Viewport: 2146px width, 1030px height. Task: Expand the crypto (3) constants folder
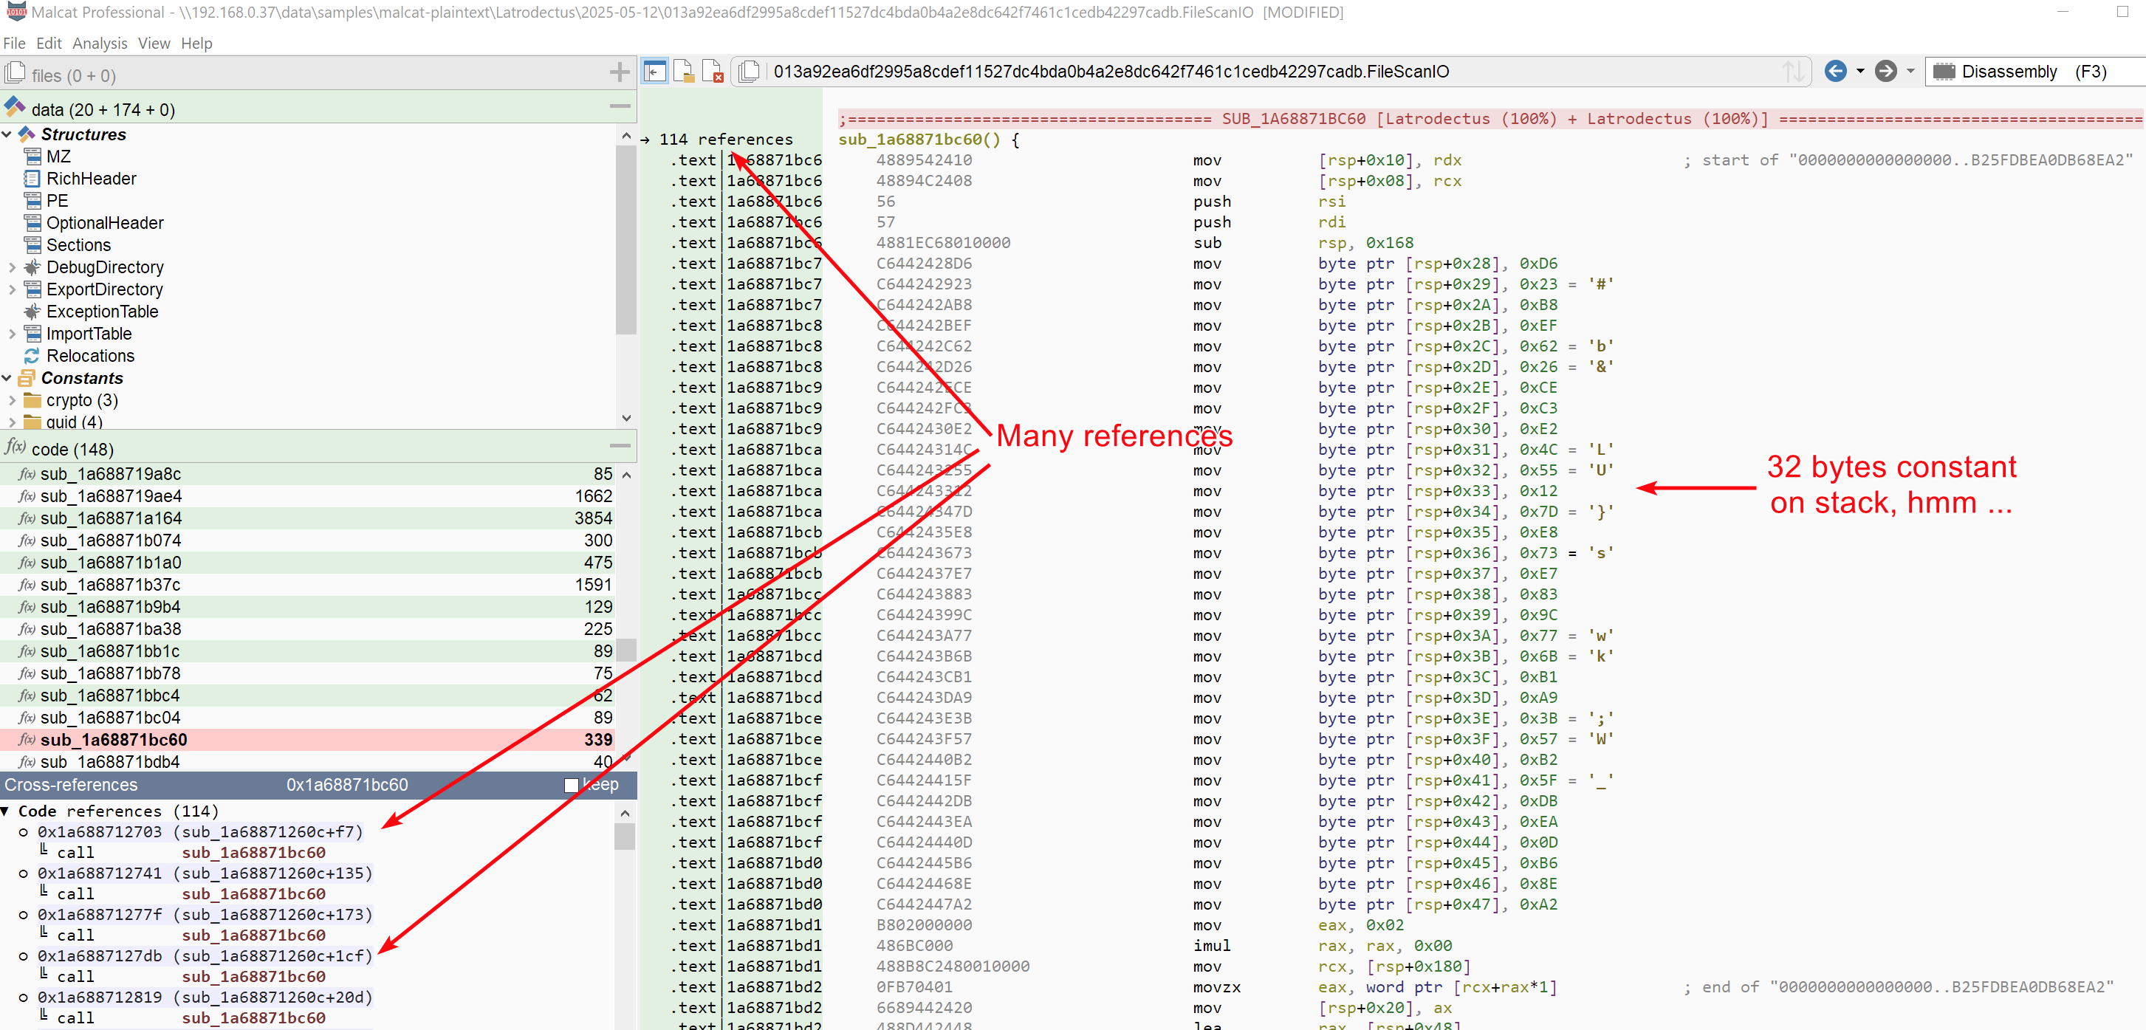12,400
